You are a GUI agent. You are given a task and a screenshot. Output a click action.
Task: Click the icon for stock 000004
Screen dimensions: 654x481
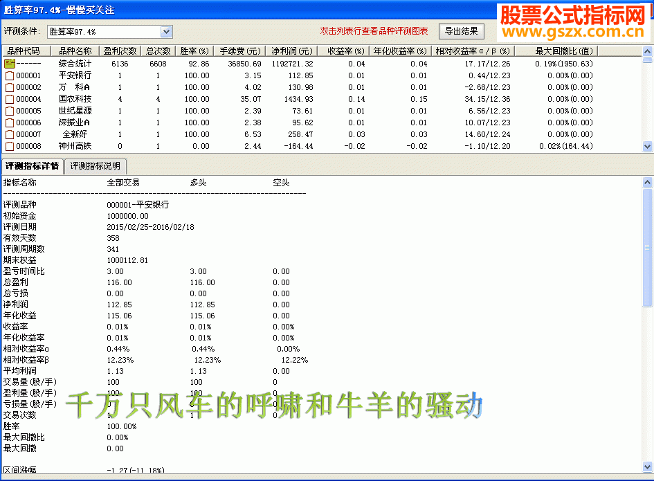[10, 99]
